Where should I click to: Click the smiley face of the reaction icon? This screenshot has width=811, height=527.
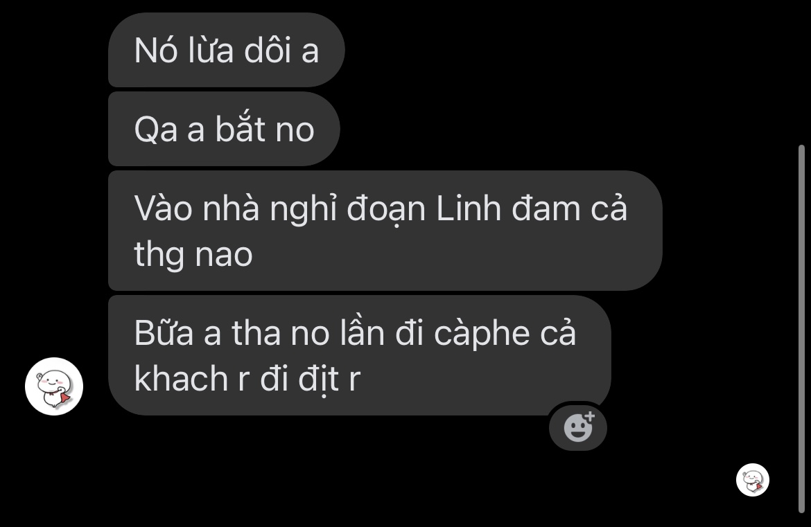577,429
